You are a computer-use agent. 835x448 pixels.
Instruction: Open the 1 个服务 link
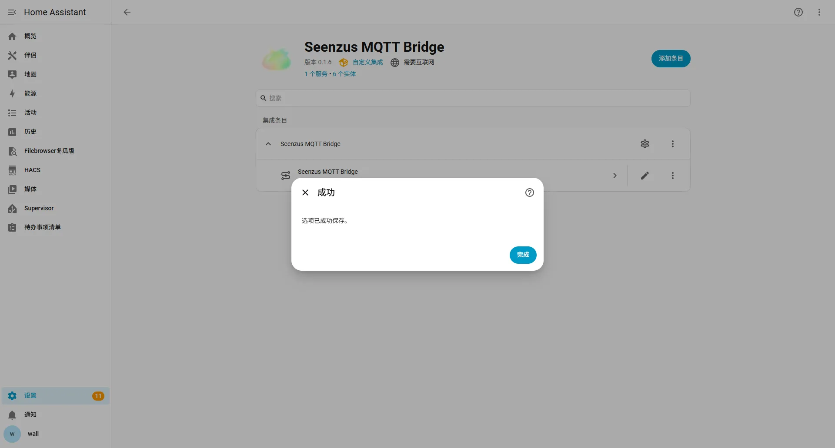tap(316, 74)
